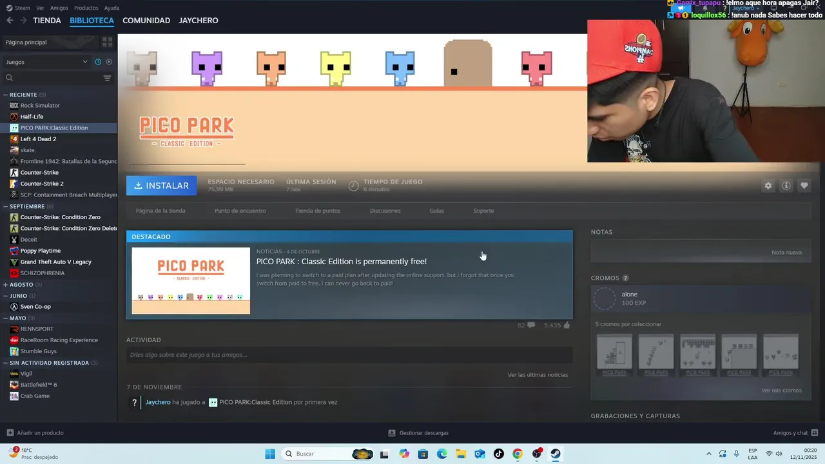Open Ver mis cromos link
The width and height of the screenshot is (825, 464).
click(x=781, y=391)
